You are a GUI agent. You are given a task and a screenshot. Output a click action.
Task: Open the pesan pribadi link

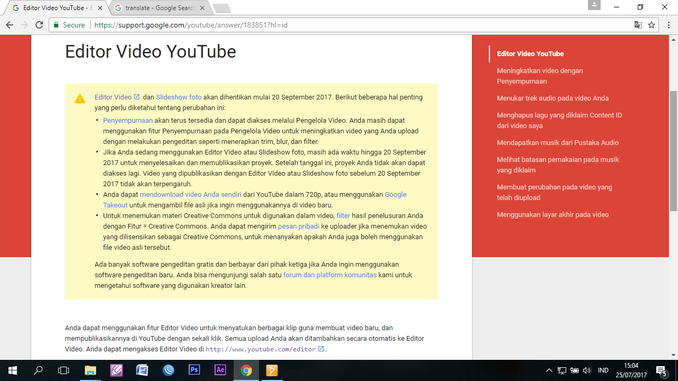pyautogui.click(x=299, y=226)
